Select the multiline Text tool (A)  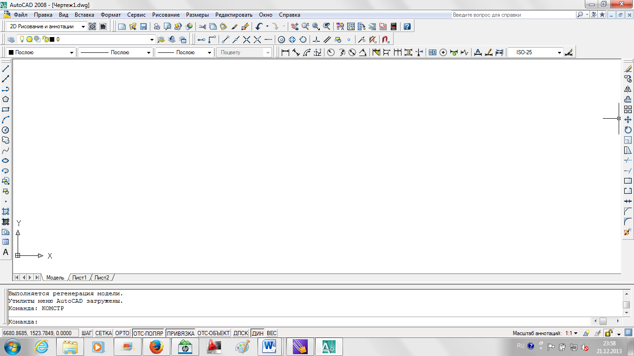[x=6, y=253]
